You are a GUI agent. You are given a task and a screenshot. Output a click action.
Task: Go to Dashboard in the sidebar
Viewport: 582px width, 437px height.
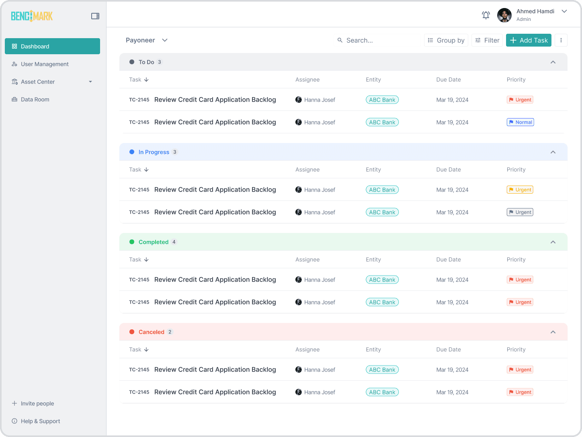(52, 46)
